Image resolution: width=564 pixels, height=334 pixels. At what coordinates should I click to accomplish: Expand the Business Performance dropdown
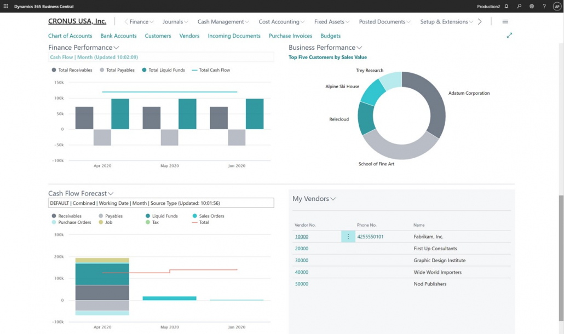(x=359, y=48)
